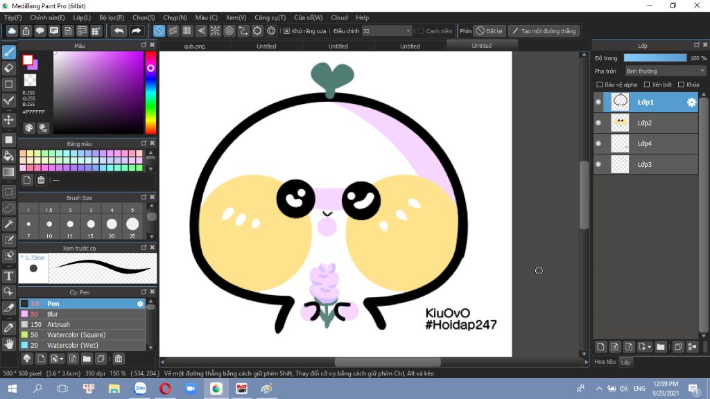This screenshot has width=710, height=399.
Task: Click Tạo một đường thẳng button
Action: (x=544, y=31)
